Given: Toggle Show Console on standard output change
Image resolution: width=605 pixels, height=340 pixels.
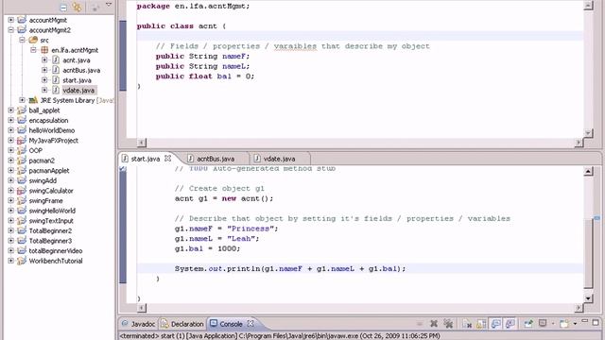Looking at the screenshot, I should [x=495, y=324].
